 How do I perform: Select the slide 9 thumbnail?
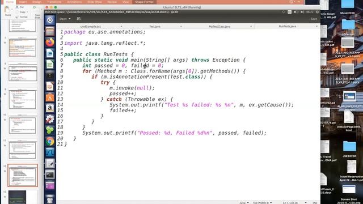click(x=23, y=100)
